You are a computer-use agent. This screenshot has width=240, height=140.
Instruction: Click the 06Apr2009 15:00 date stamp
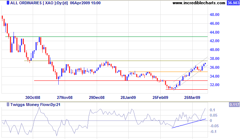click(x=85, y=3)
